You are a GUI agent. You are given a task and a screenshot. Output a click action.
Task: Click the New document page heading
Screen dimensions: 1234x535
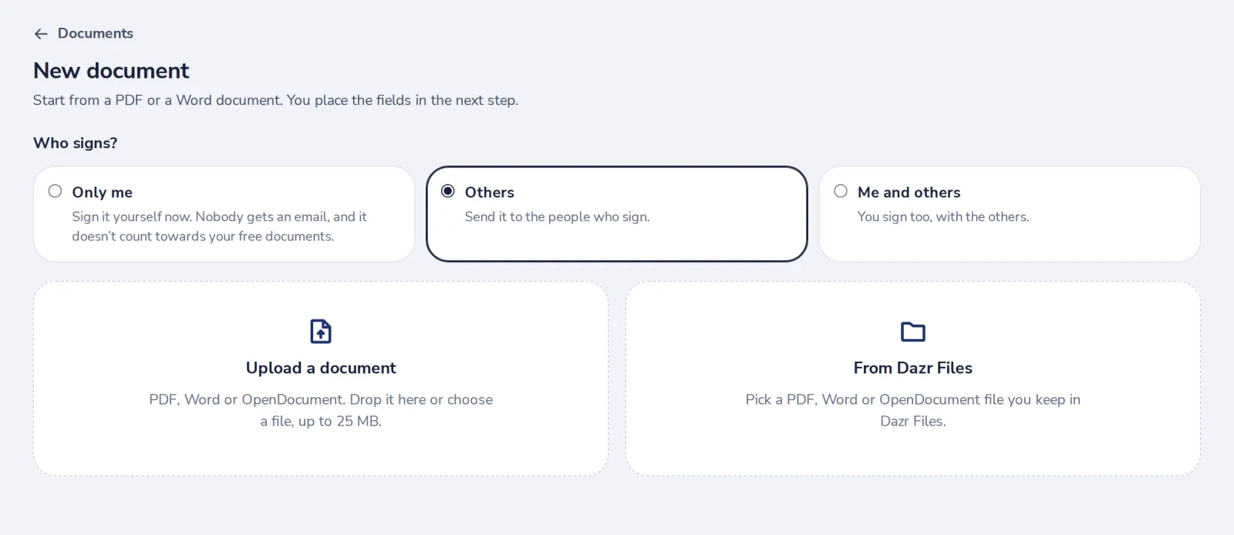(111, 71)
